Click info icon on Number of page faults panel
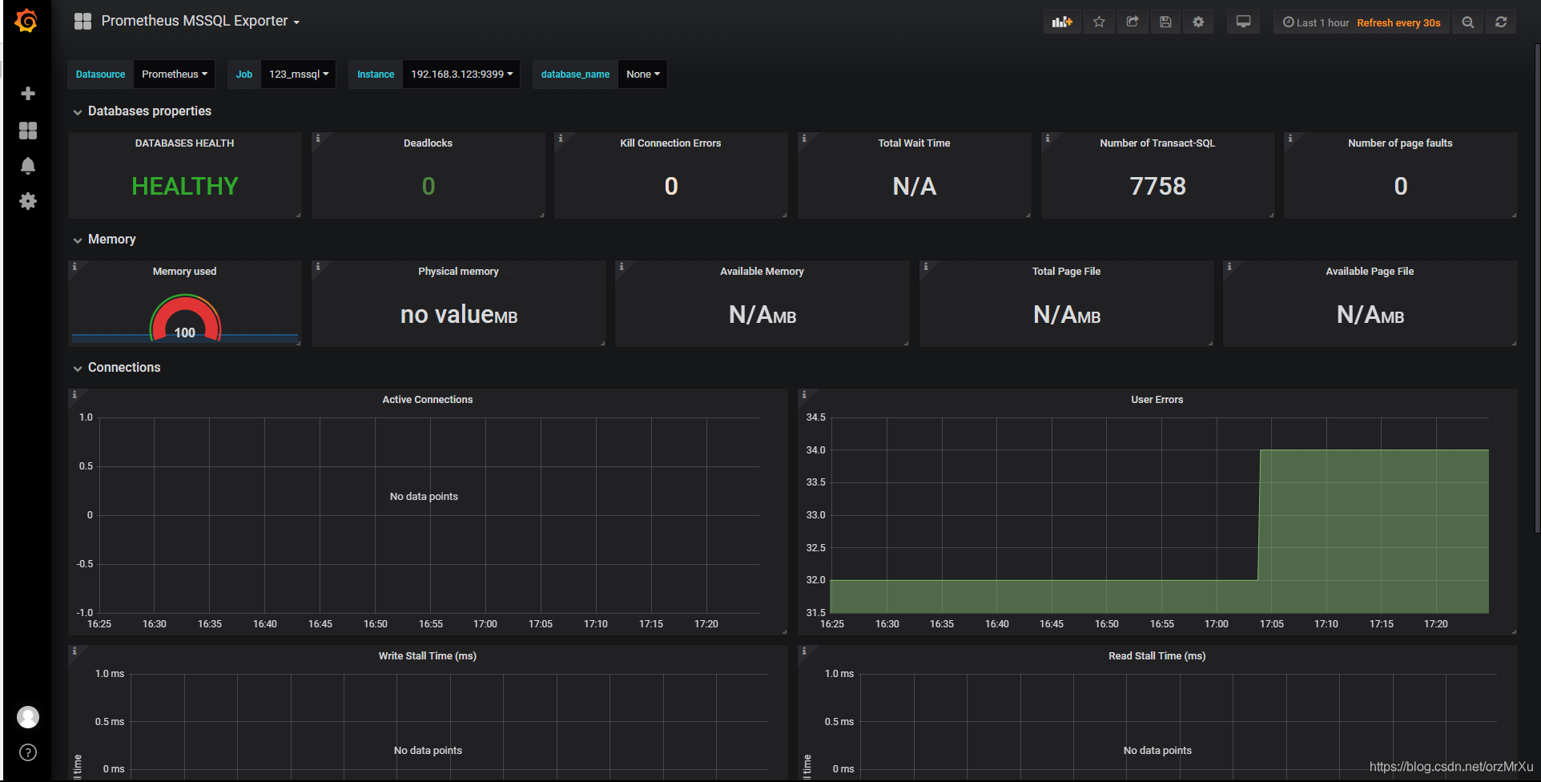1541x782 pixels. tap(1290, 139)
